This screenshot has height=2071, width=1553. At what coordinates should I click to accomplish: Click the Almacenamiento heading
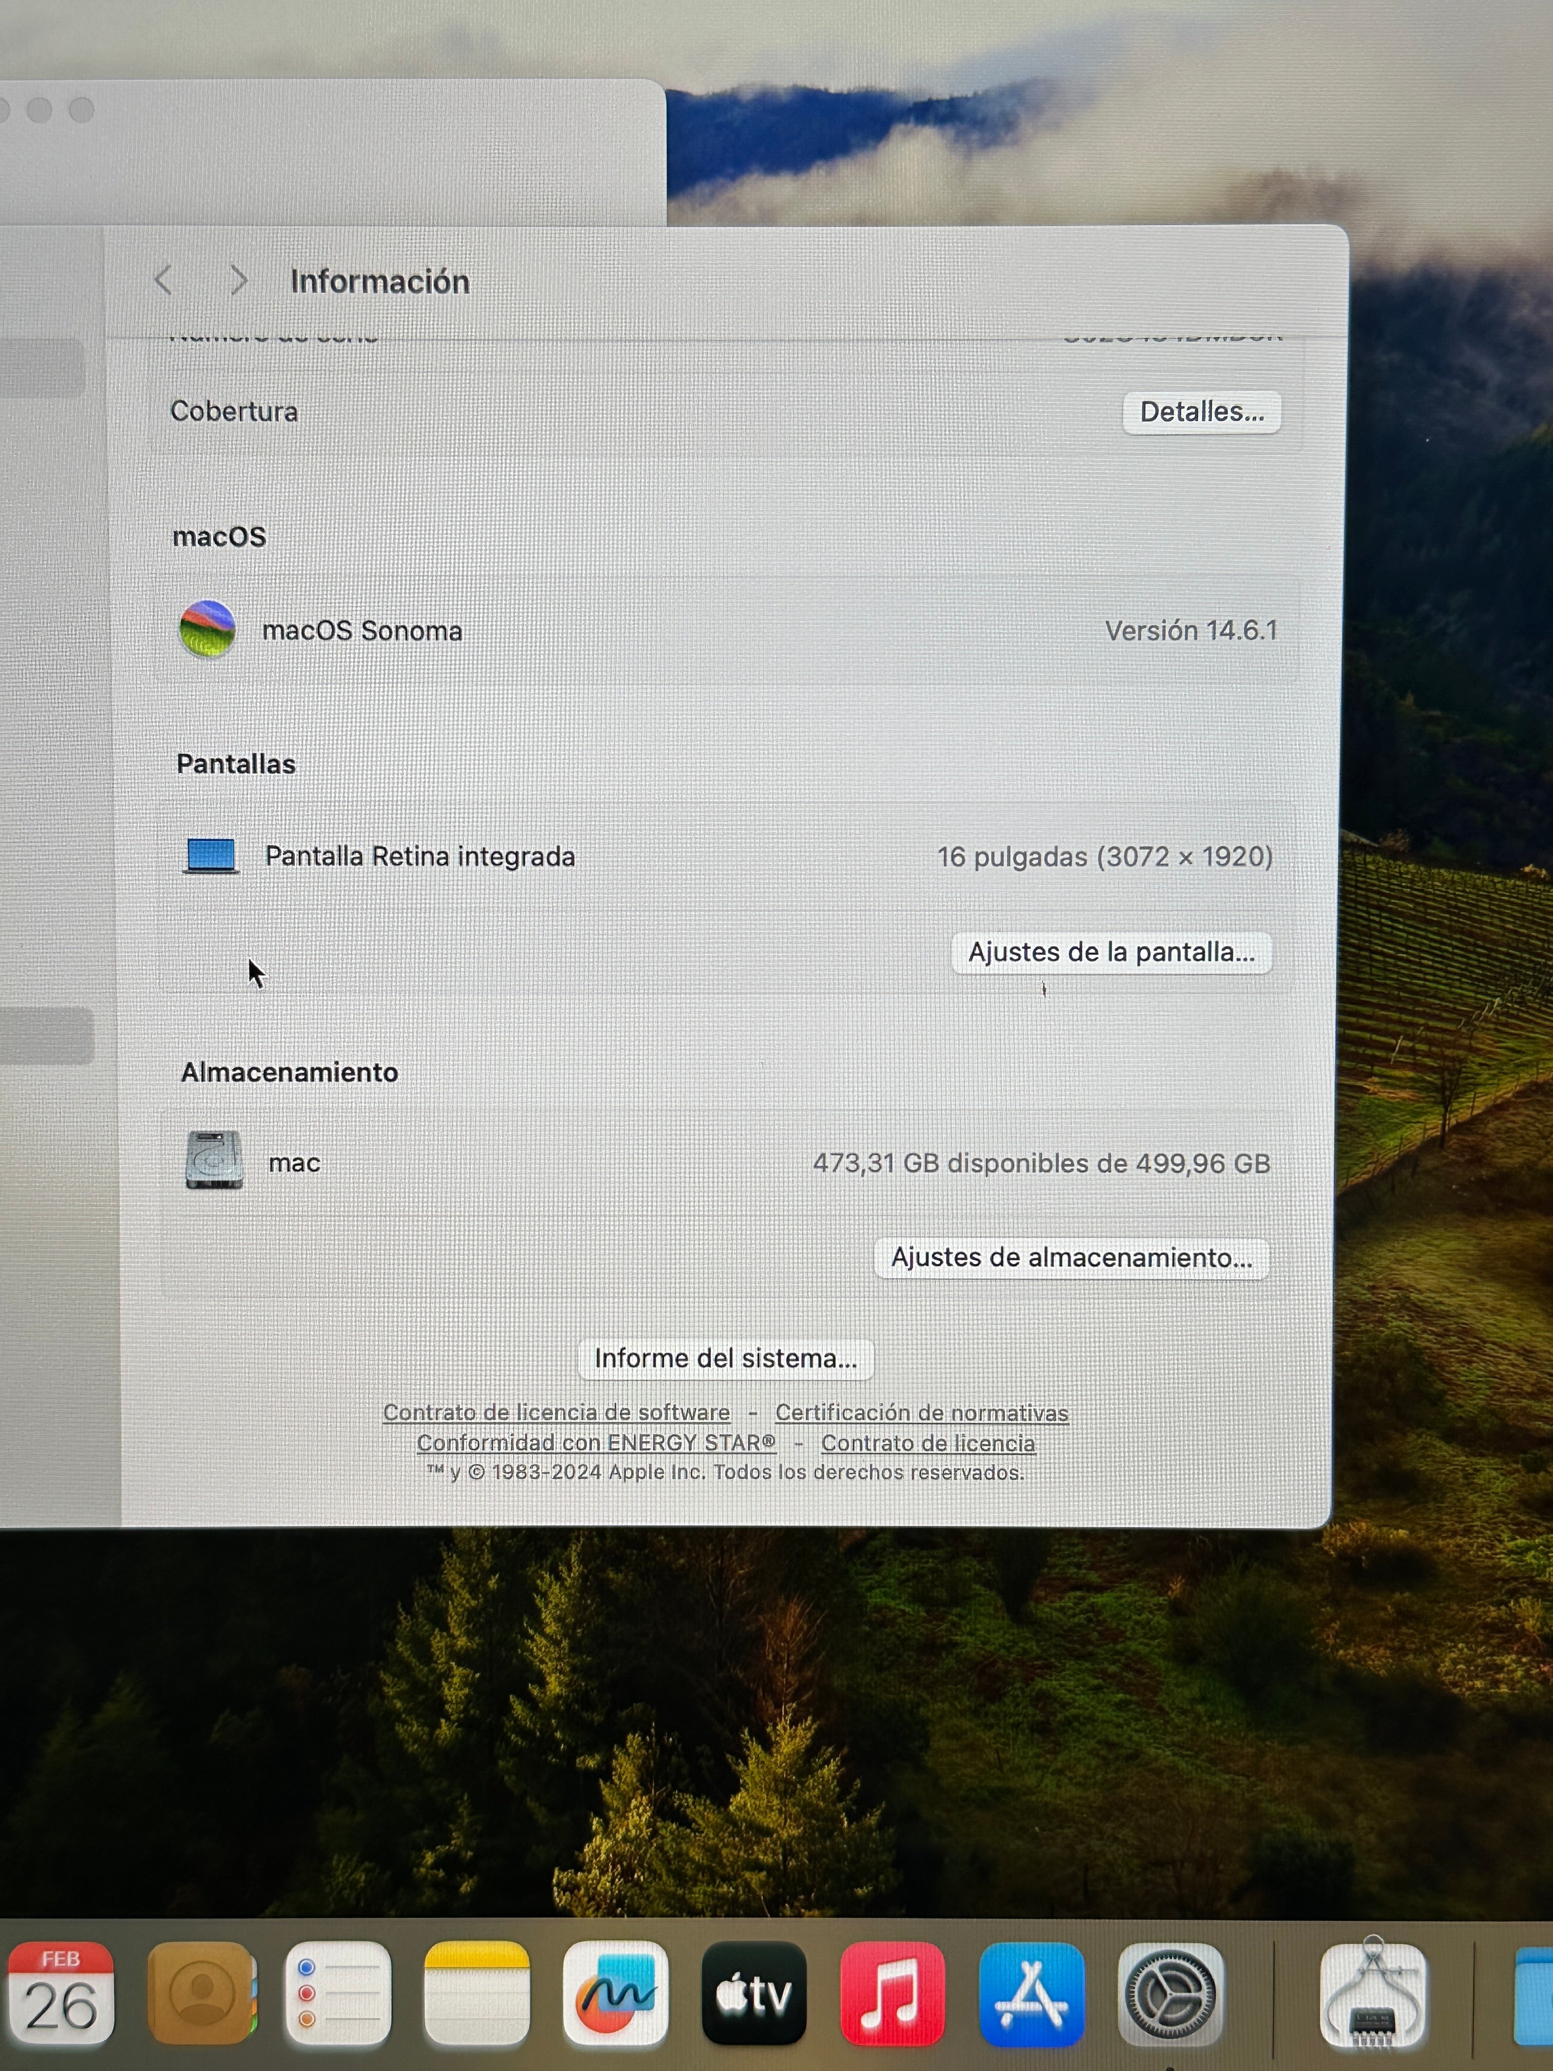click(289, 1072)
